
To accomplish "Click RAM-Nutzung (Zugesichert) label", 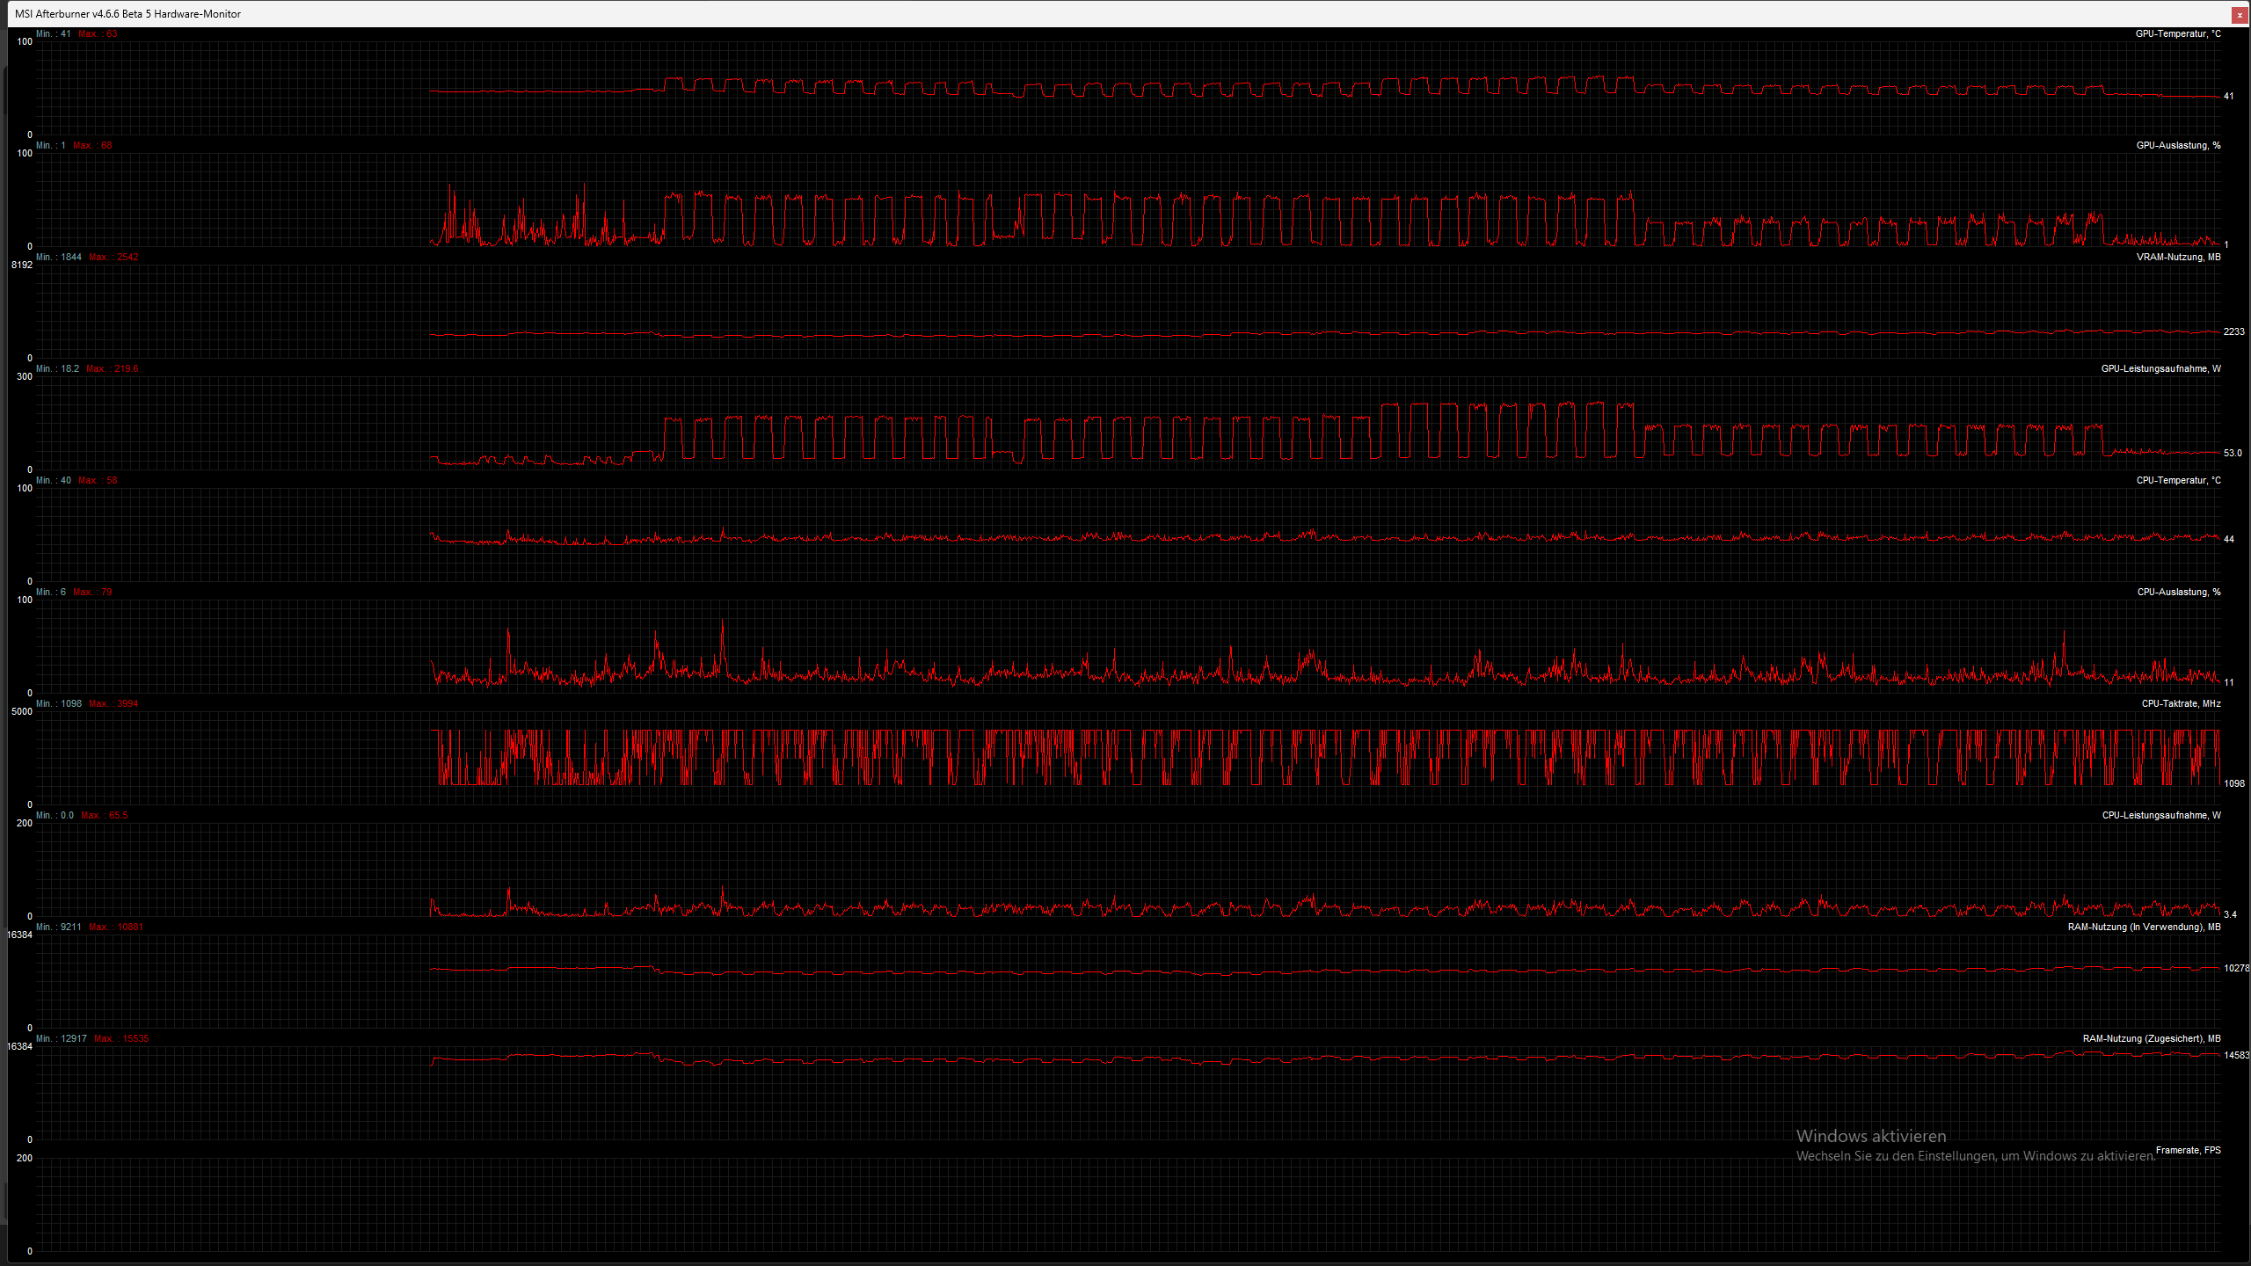I will tap(2151, 1039).
